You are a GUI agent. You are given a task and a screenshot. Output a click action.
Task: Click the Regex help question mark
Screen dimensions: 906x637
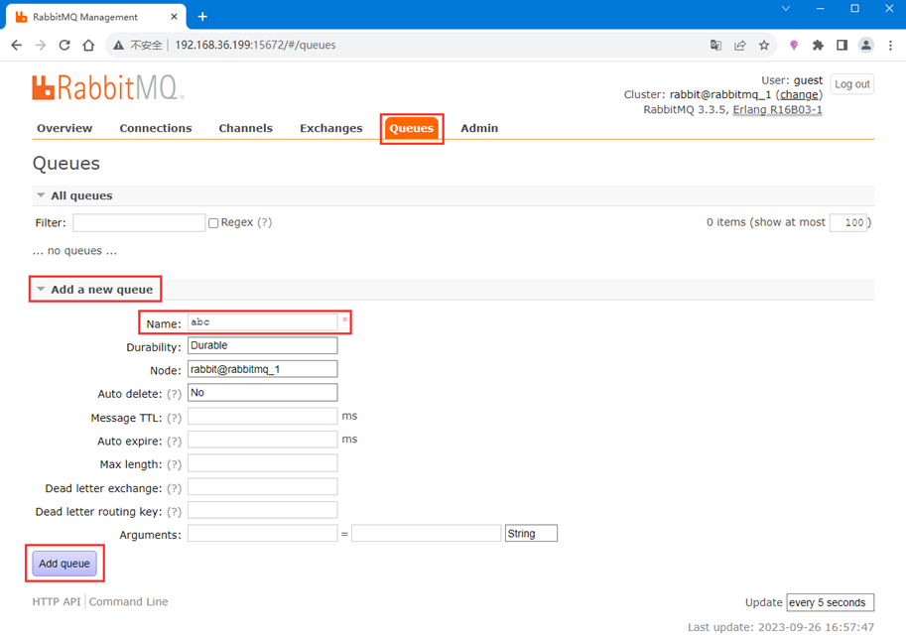coord(265,222)
